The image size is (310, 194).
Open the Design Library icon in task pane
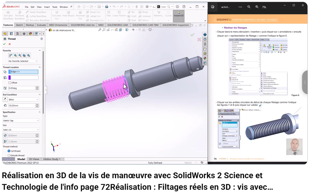pyautogui.click(x=205, y=44)
